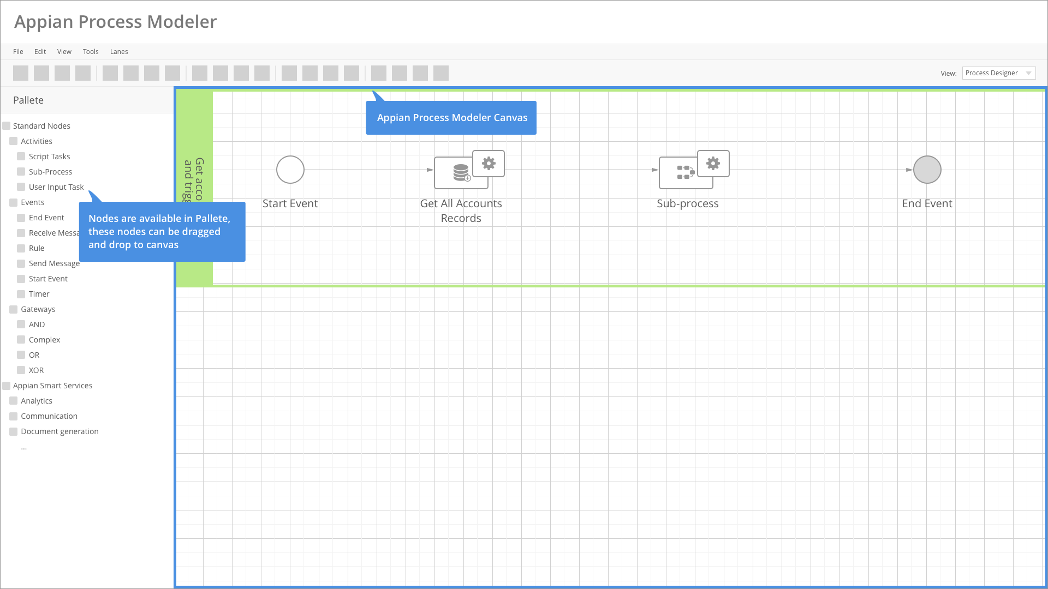Toggle the Timer event palette box

[x=21, y=294]
